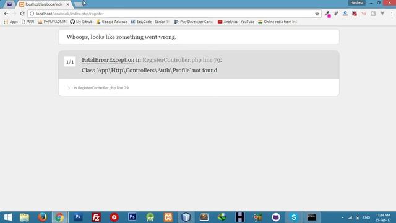Click 'RegisterController.php line 79' in the error header
Viewport: 396px width, 223px height.
181,60
